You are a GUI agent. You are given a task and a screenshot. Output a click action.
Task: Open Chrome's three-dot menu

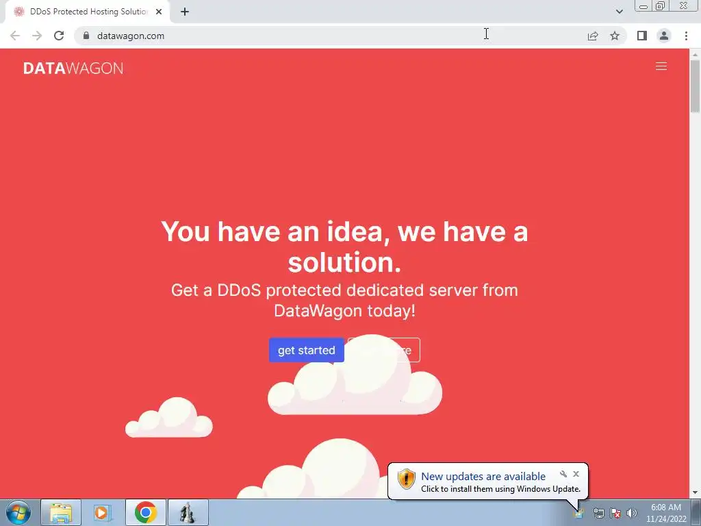[686, 36]
